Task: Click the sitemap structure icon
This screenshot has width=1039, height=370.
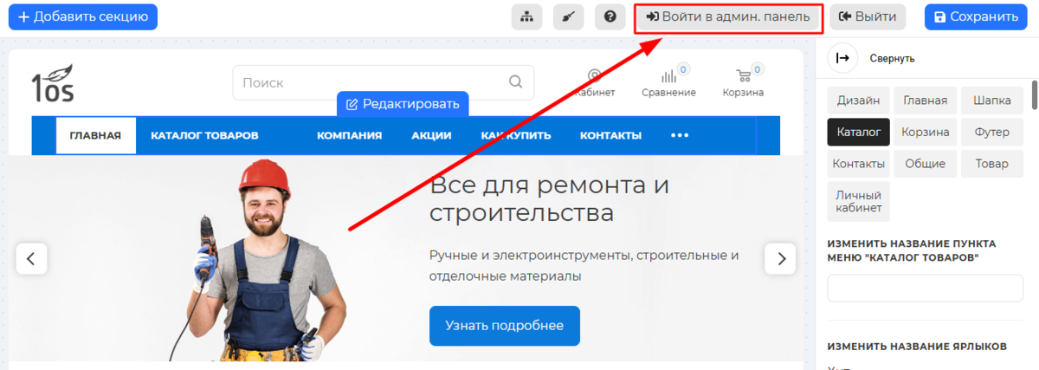Action: pyautogui.click(x=526, y=16)
